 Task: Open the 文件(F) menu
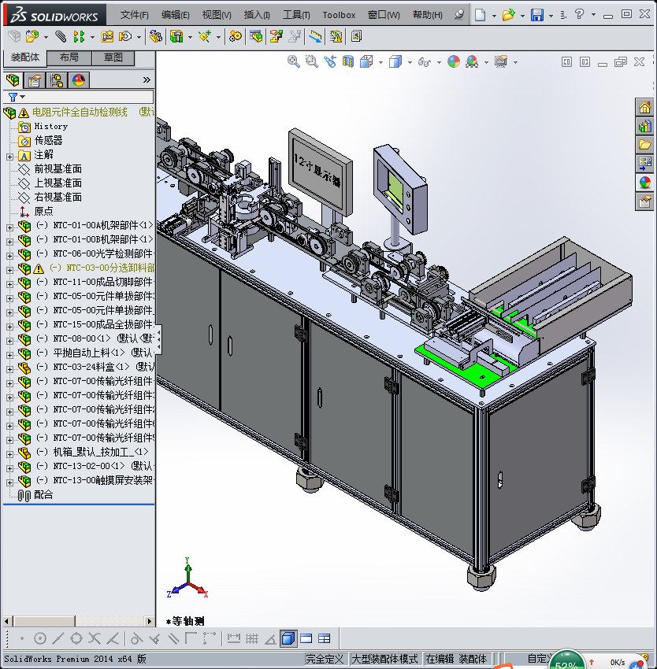(134, 15)
